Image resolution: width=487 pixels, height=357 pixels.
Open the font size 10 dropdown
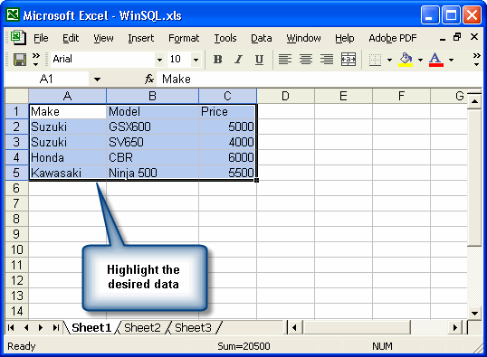(x=196, y=60)
